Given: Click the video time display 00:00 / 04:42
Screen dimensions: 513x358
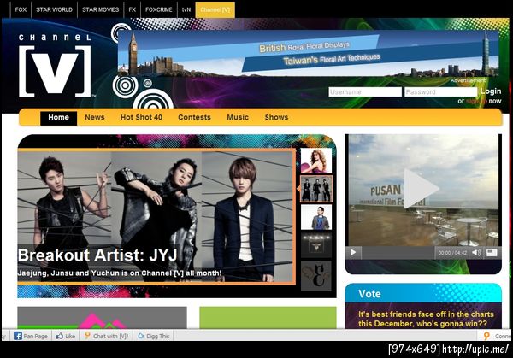Looking at the screenshot, I should pos(452,253).
